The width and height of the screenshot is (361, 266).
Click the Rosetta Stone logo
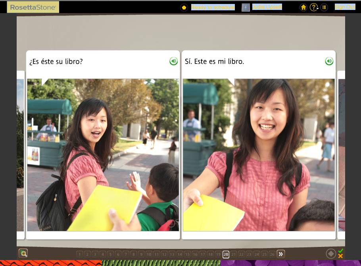click(33, 7)
